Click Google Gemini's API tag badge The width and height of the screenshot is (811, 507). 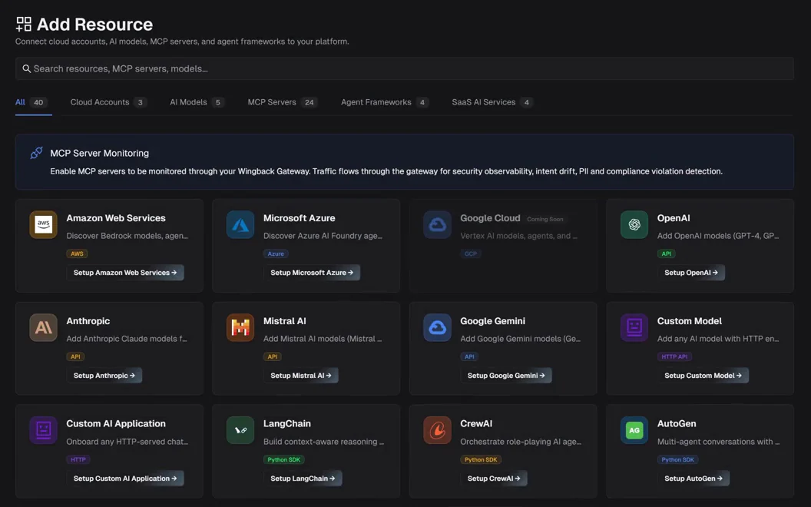470,356
